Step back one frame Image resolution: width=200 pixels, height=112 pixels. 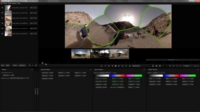(109, 66)
